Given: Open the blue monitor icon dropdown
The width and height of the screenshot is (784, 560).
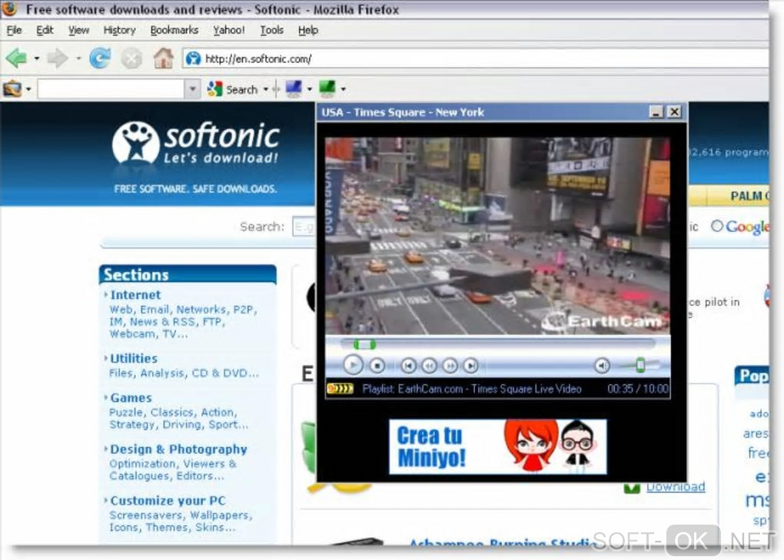Looking at the screenshot, I should [310, 89].
